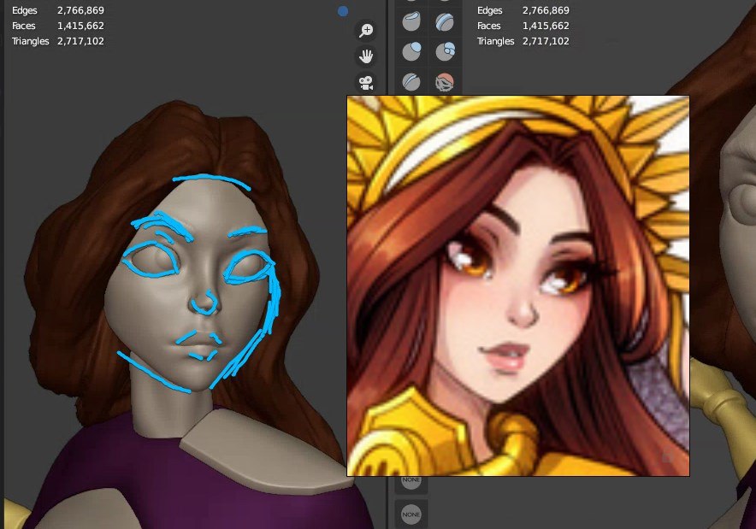
Task: Click the hand pan-view gizmo
Action: coord(366,56)
